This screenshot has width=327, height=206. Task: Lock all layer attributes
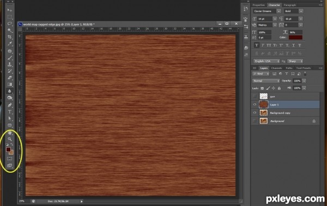[279, 89]
